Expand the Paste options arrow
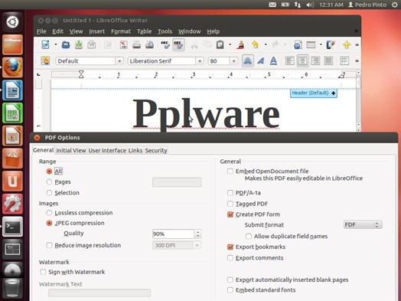401x301 pixels. click(x=230, y=44)
